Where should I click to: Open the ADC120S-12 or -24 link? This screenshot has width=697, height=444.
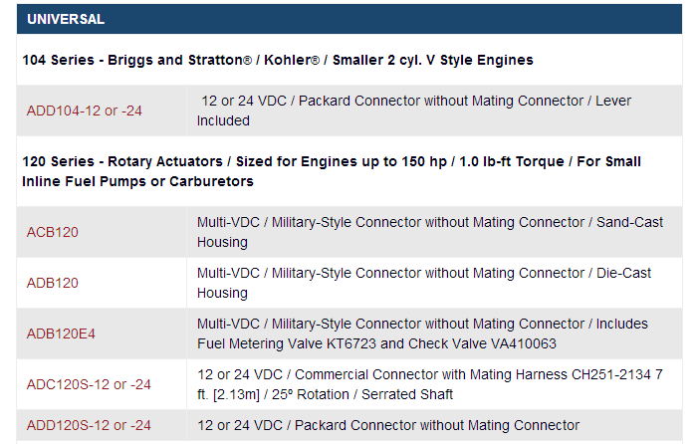89,384
